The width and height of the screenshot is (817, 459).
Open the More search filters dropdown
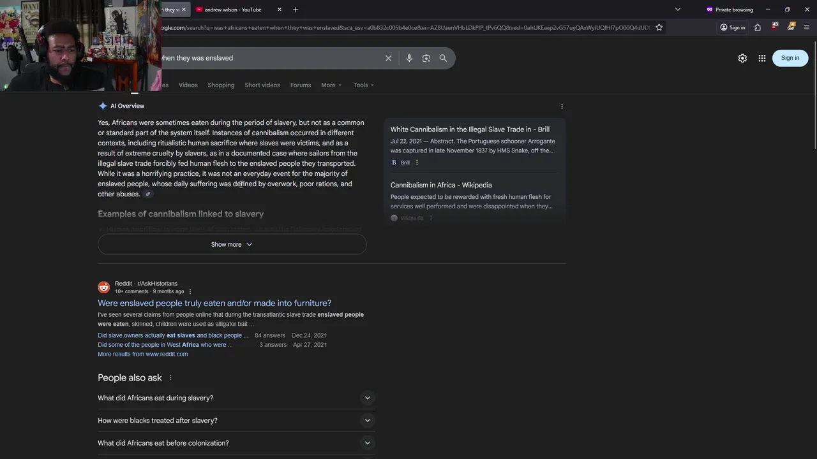click(x=331, y=85)
